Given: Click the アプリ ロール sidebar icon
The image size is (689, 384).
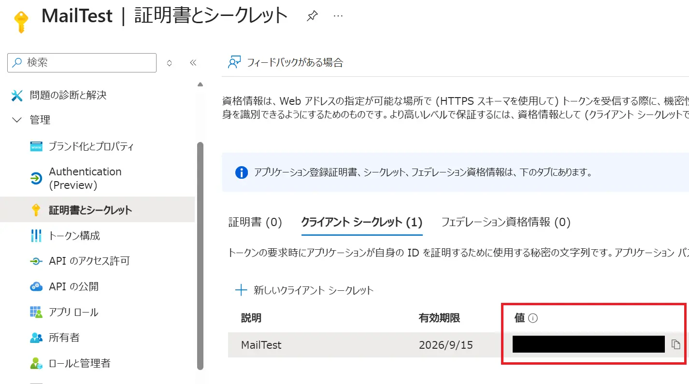Looking at the screenshot, I should 36,312.
